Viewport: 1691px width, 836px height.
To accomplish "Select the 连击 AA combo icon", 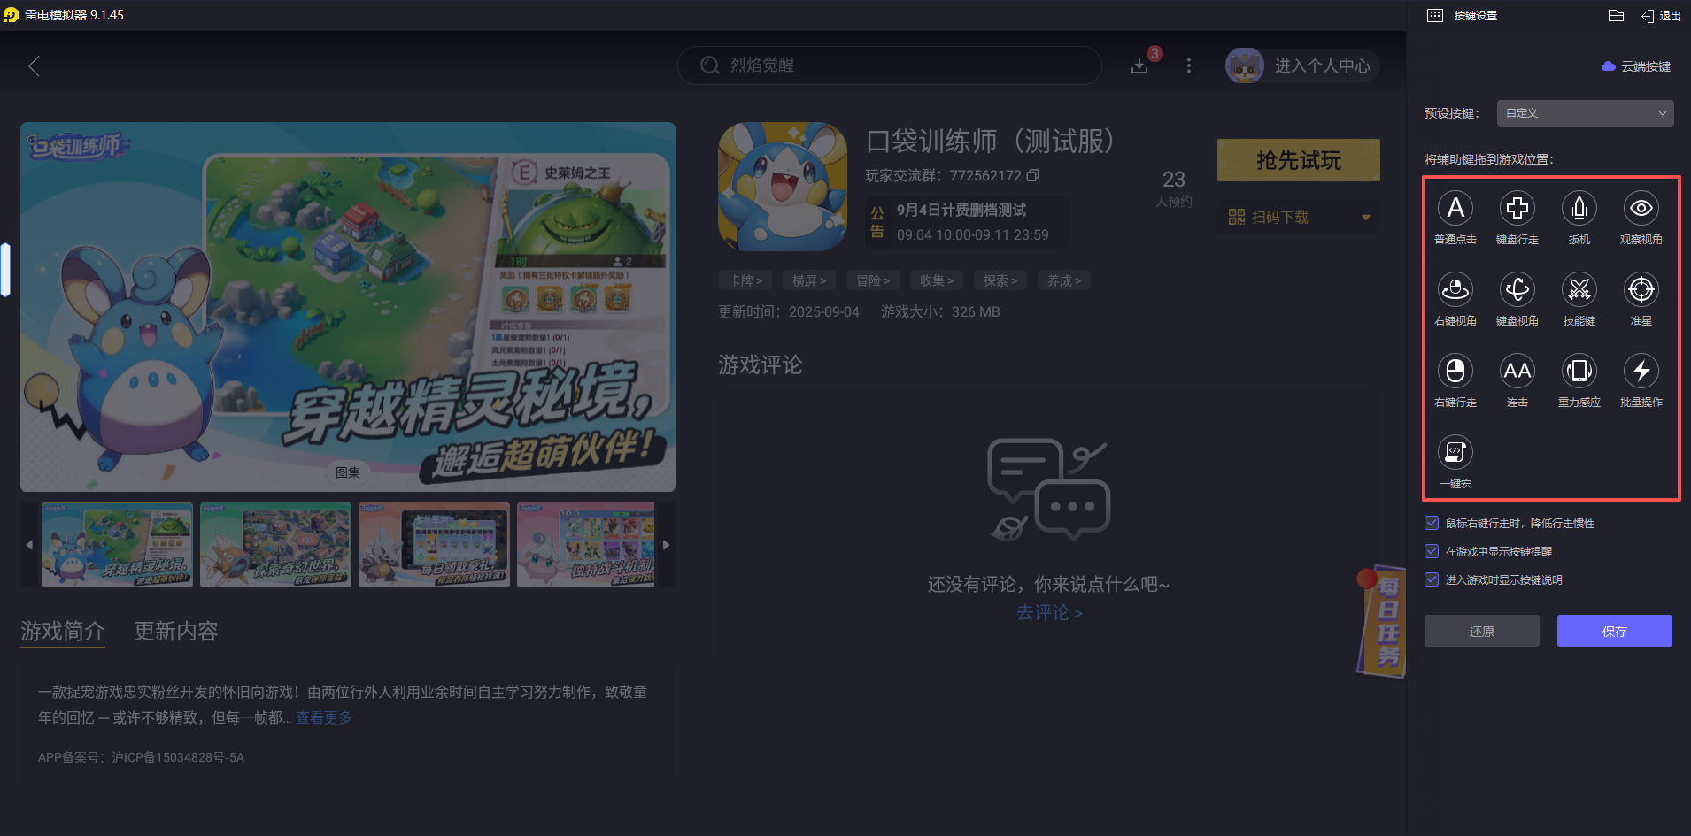I will tap(1517, 371).
